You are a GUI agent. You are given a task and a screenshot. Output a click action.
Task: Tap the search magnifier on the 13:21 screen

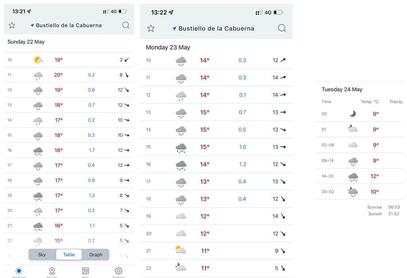tap(126, 25)
